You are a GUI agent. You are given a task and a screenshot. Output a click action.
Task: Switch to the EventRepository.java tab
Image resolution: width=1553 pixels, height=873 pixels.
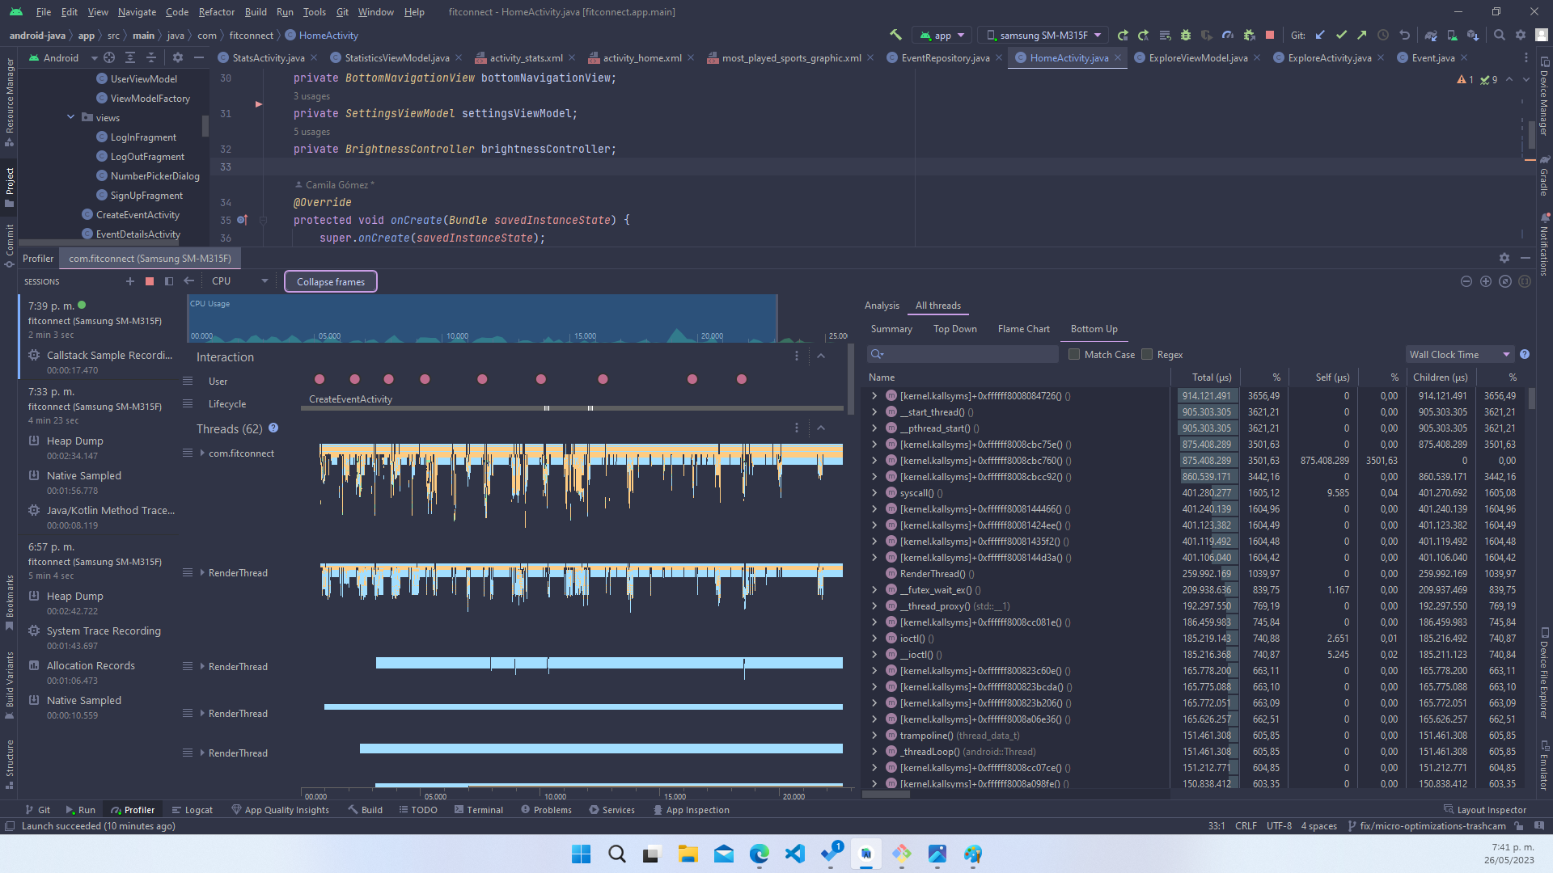(x=945, y=57)
